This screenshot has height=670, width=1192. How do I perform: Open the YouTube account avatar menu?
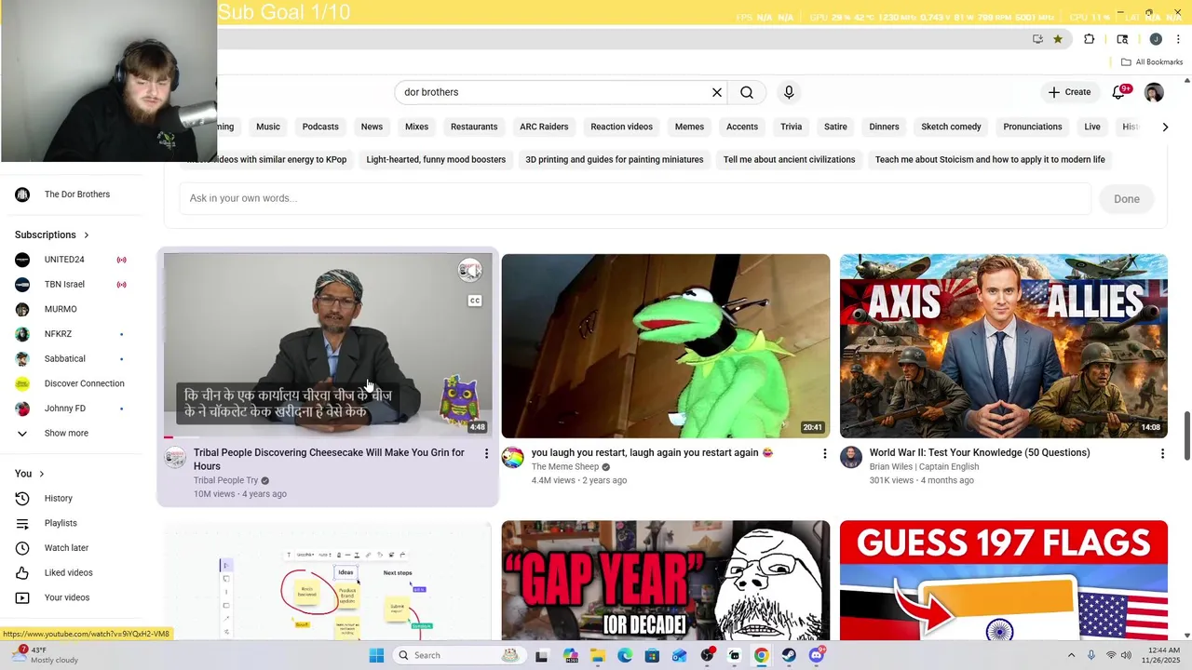(x=1154, y=92)
